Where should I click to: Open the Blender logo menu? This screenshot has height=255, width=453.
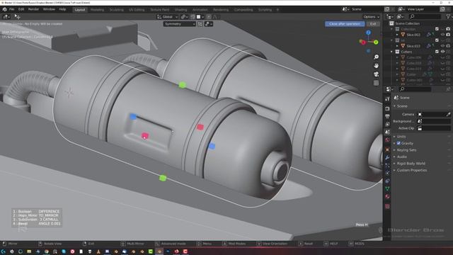pyautogui.click(x=5, y=9)
